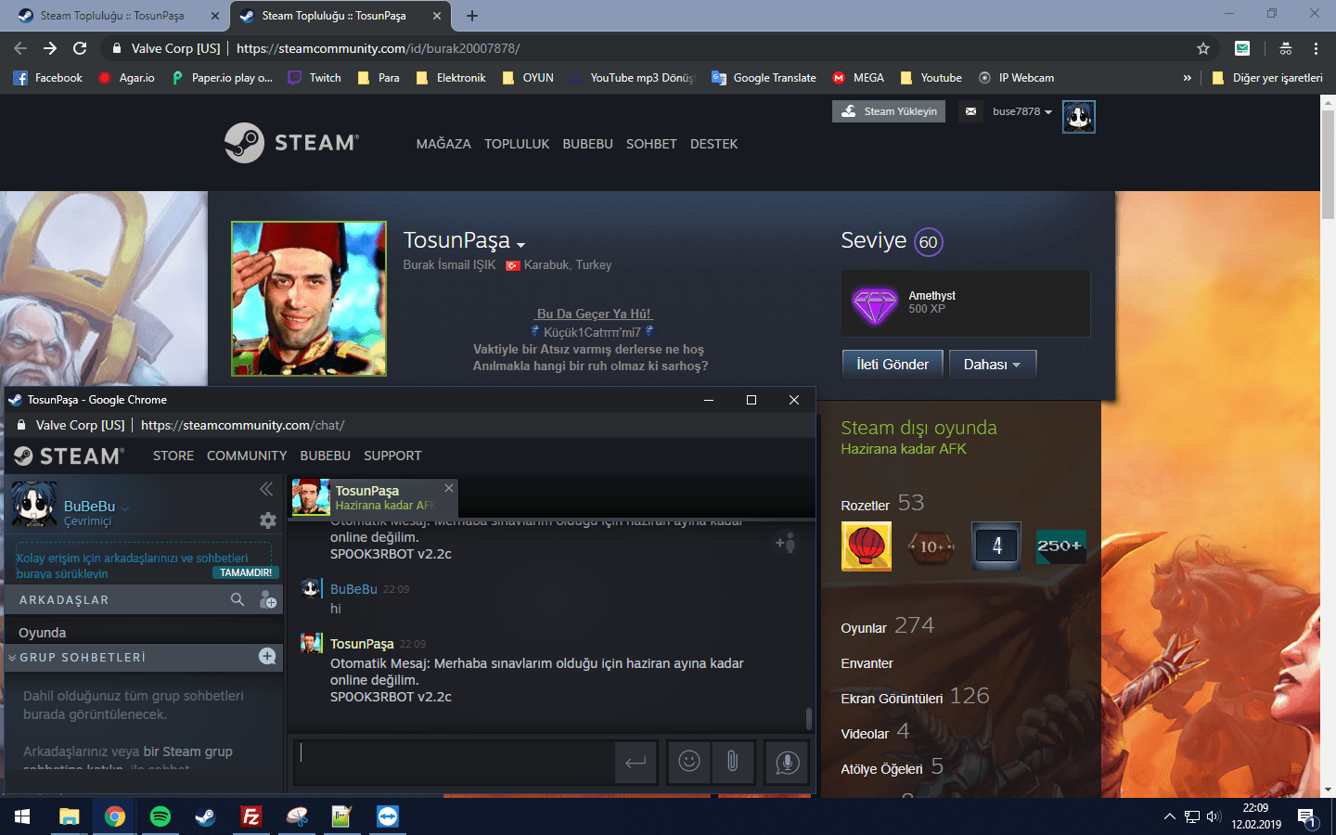Open DESTEK on profile page

[x=713, y=144]
